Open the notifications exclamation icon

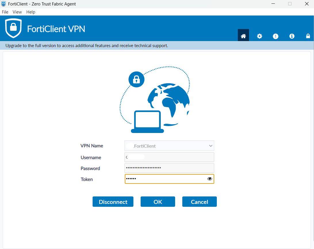point(275,36)
